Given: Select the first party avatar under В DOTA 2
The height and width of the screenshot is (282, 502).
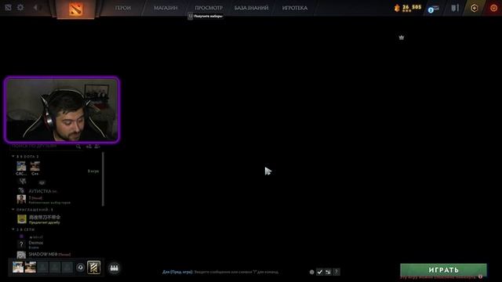Looking at the screenshot, I should coord(21,166).
